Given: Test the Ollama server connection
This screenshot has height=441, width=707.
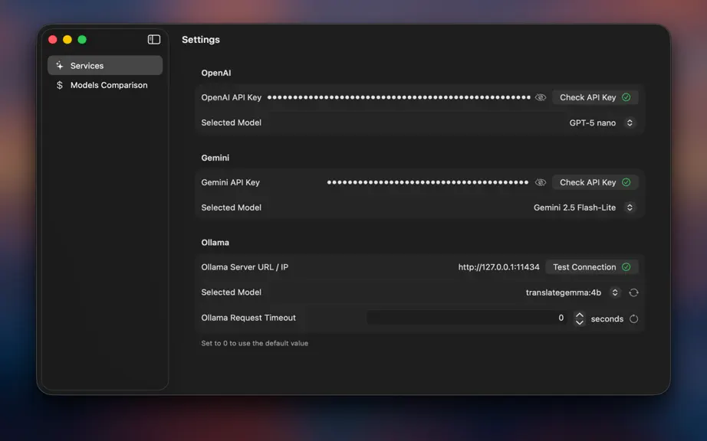Looking at the screenshot, I should tap(591, 267).
